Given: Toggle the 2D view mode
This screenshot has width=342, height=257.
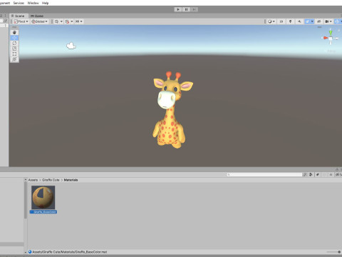Looking at the screenshot, I should pyautogui.click(x=281, y=21).
